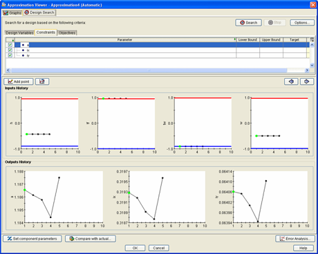This screenshot has height=254, width=318.
Task: Click Set component parameters button
Action: coord(32,239)
